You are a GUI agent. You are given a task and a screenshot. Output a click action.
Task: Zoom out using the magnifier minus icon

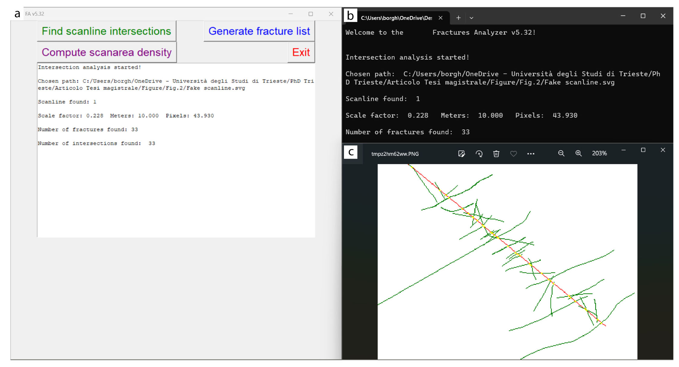point(561,153)
